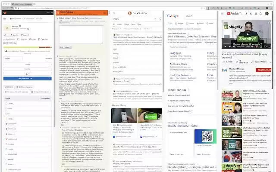Screen dimensions: 276x172
Task: Open three-dot options beside shopify.com Google result
Action: (189, 34)
